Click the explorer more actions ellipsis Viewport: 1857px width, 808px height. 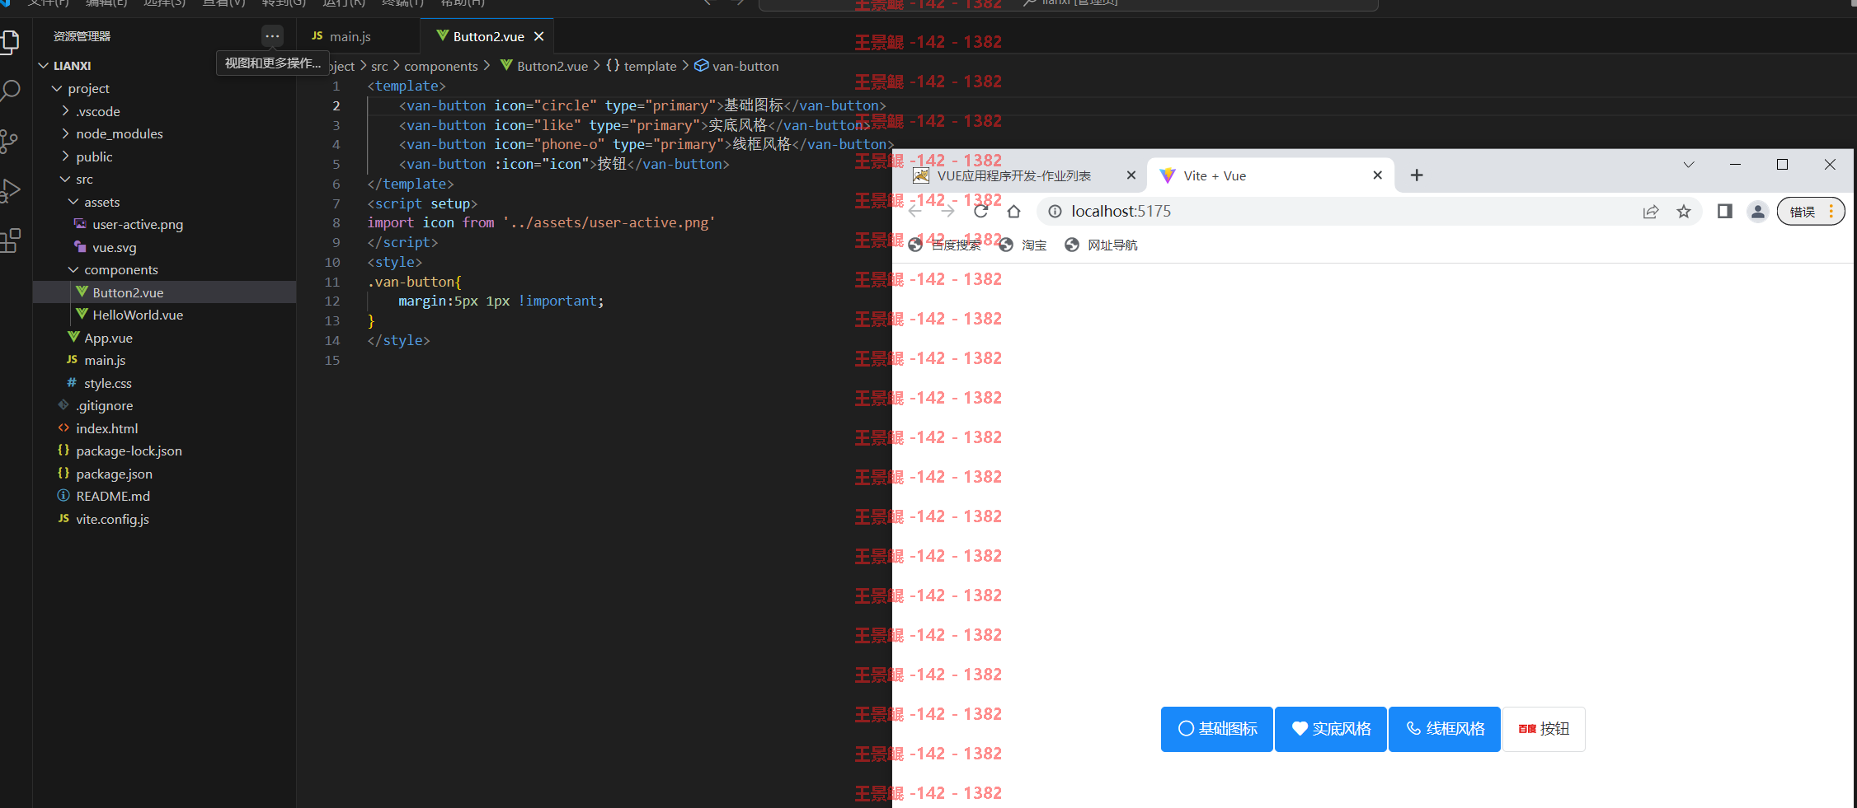tap(272, 36)
